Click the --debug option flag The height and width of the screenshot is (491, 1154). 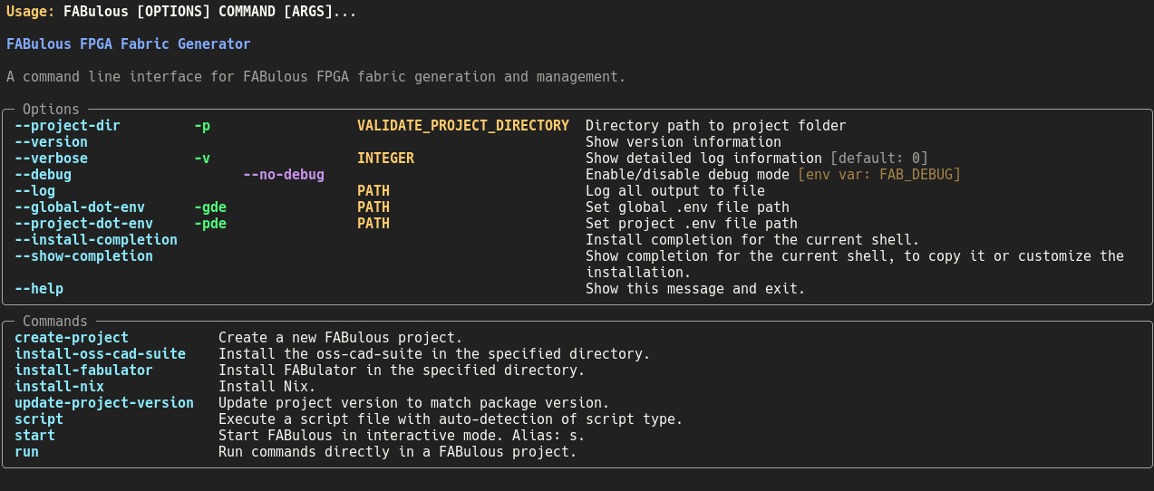(43, 175)
